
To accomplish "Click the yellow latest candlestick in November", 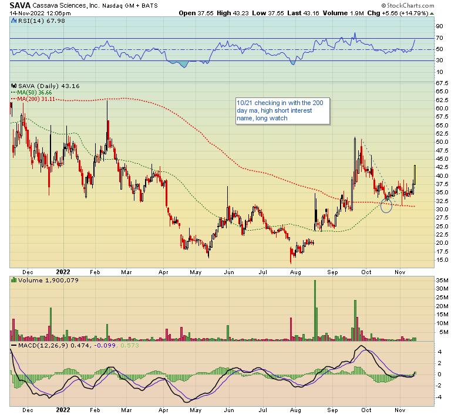I will (x=415, y=175).
